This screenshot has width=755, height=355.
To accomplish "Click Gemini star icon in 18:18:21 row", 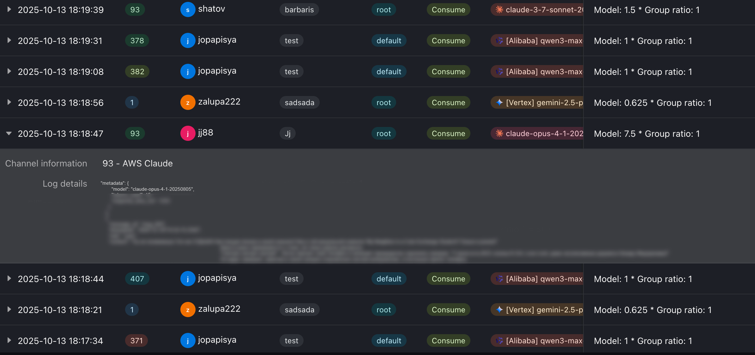I will (499, 310).
